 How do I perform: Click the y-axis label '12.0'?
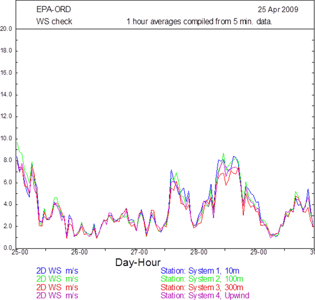[x=6, y=116]
